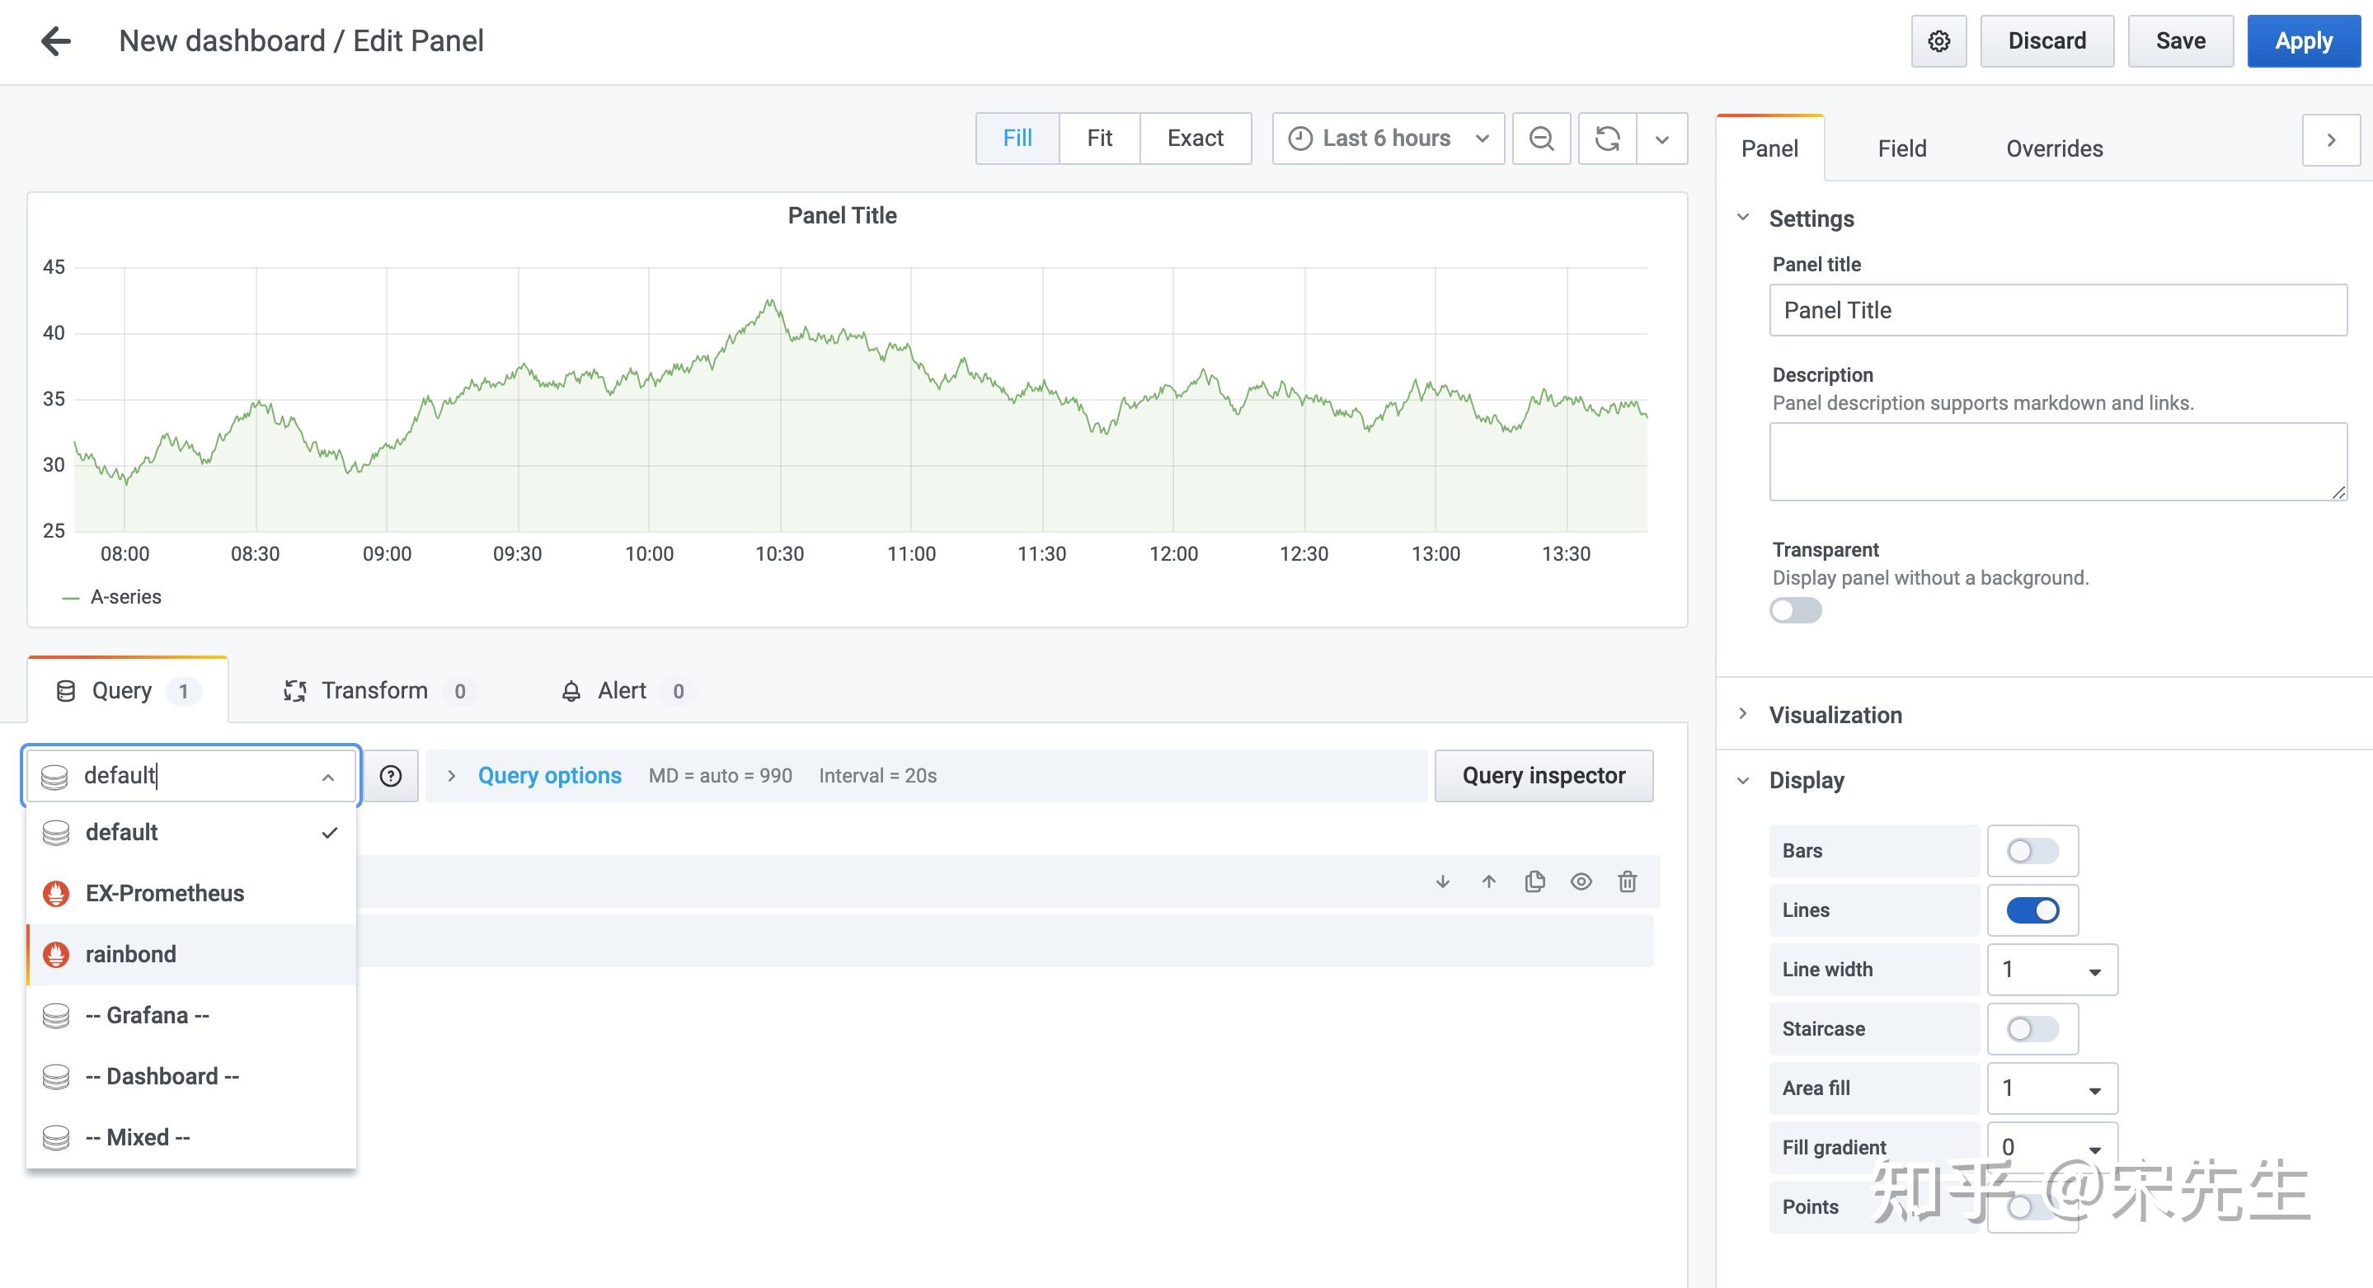Zoom out the time range
2373x1288 pixels.
[1541, 139]
